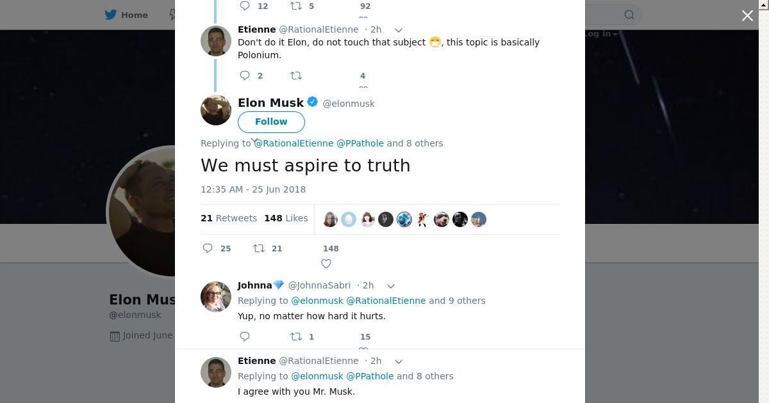Close the tweet overlay
Viewport: 769px width, 403px height.
tap(747, 16)
